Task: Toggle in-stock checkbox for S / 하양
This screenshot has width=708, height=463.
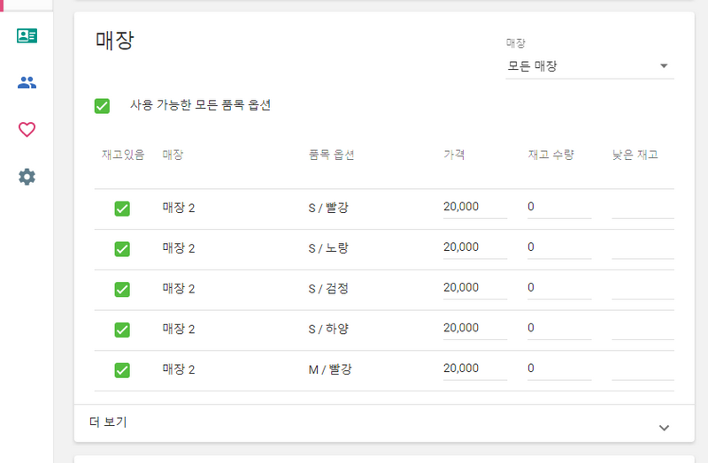Action: [x=122, y=330]
